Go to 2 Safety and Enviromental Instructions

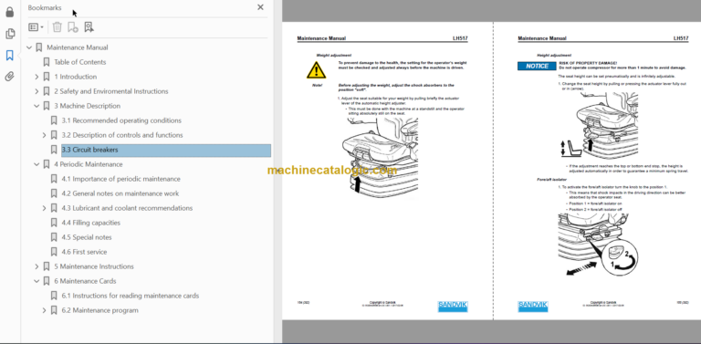111,91
